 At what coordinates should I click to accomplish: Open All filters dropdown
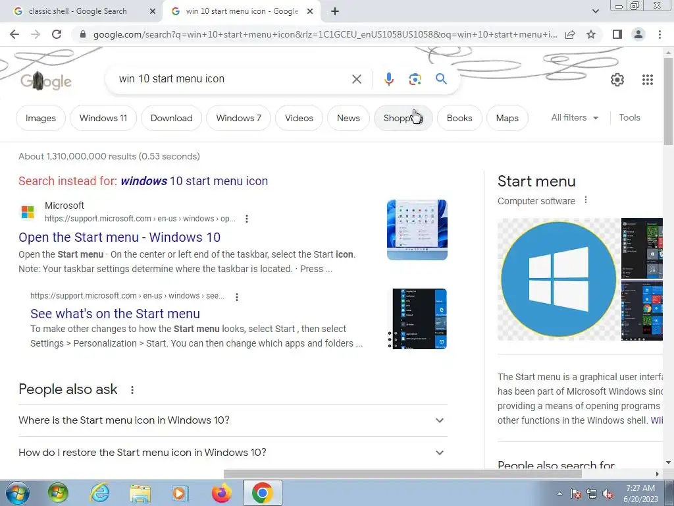(x=575, y=117)
